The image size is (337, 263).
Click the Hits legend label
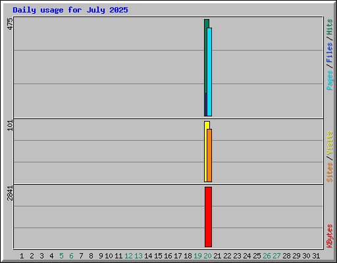coord(329,27)
